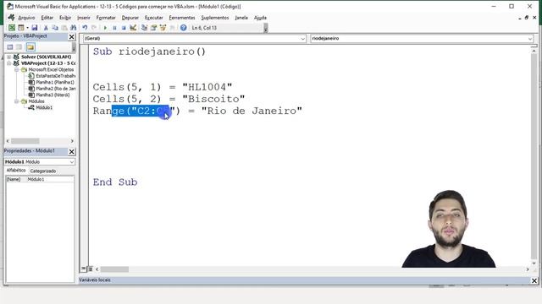Open Properties Window toolbar icon

153,28
